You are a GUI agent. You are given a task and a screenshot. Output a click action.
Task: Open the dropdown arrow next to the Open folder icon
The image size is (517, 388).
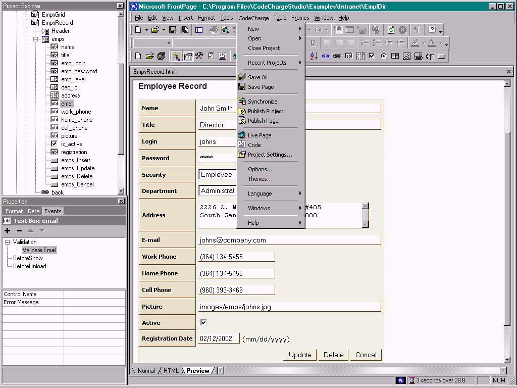[164, 30]
